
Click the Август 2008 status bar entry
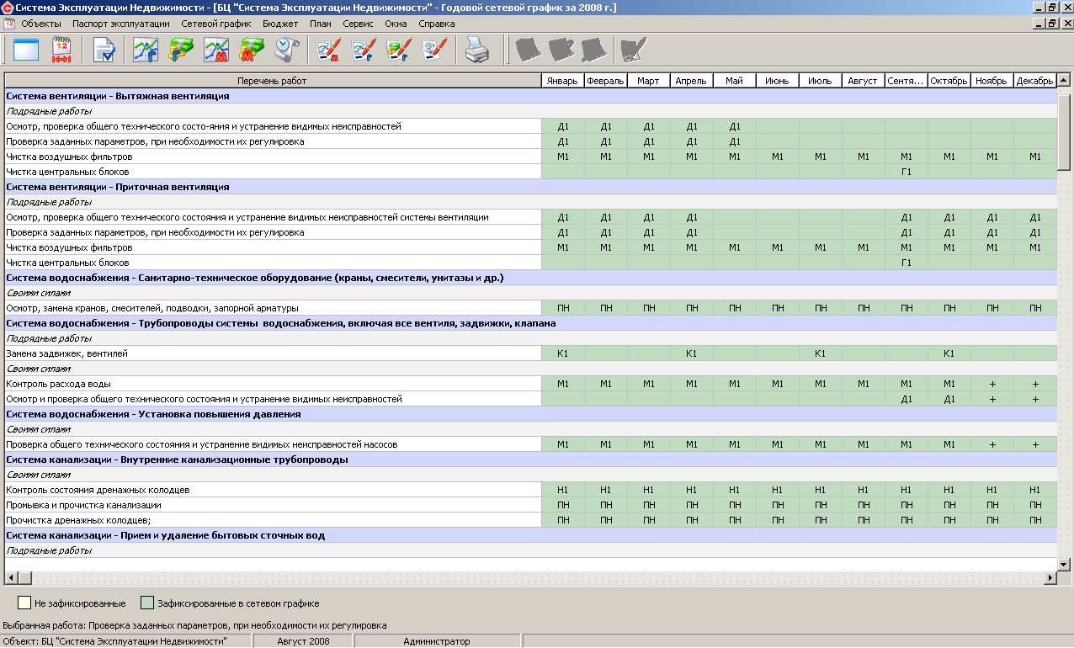click(303, 641)
